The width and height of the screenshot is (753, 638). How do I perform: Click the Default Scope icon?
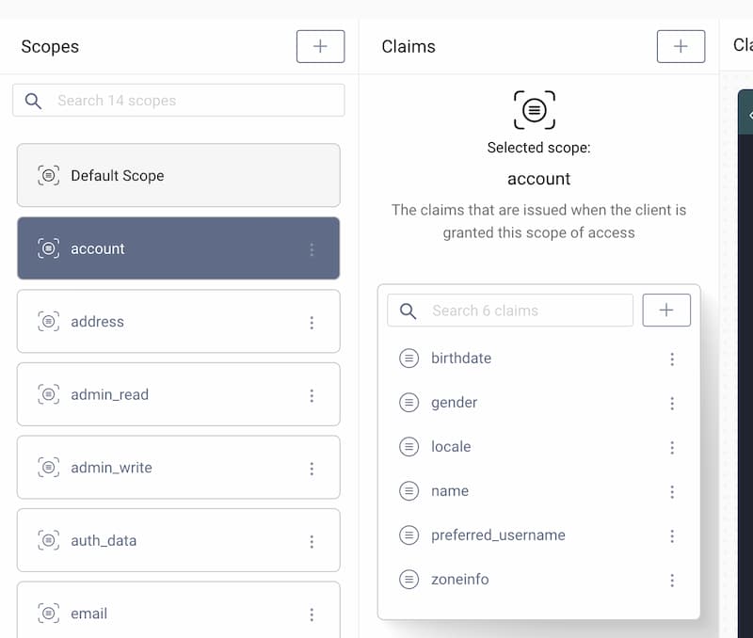49,175
